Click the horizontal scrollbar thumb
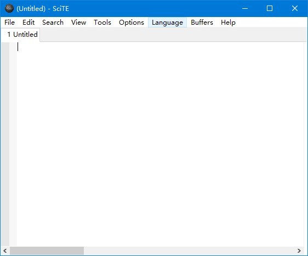 [47, 251]
